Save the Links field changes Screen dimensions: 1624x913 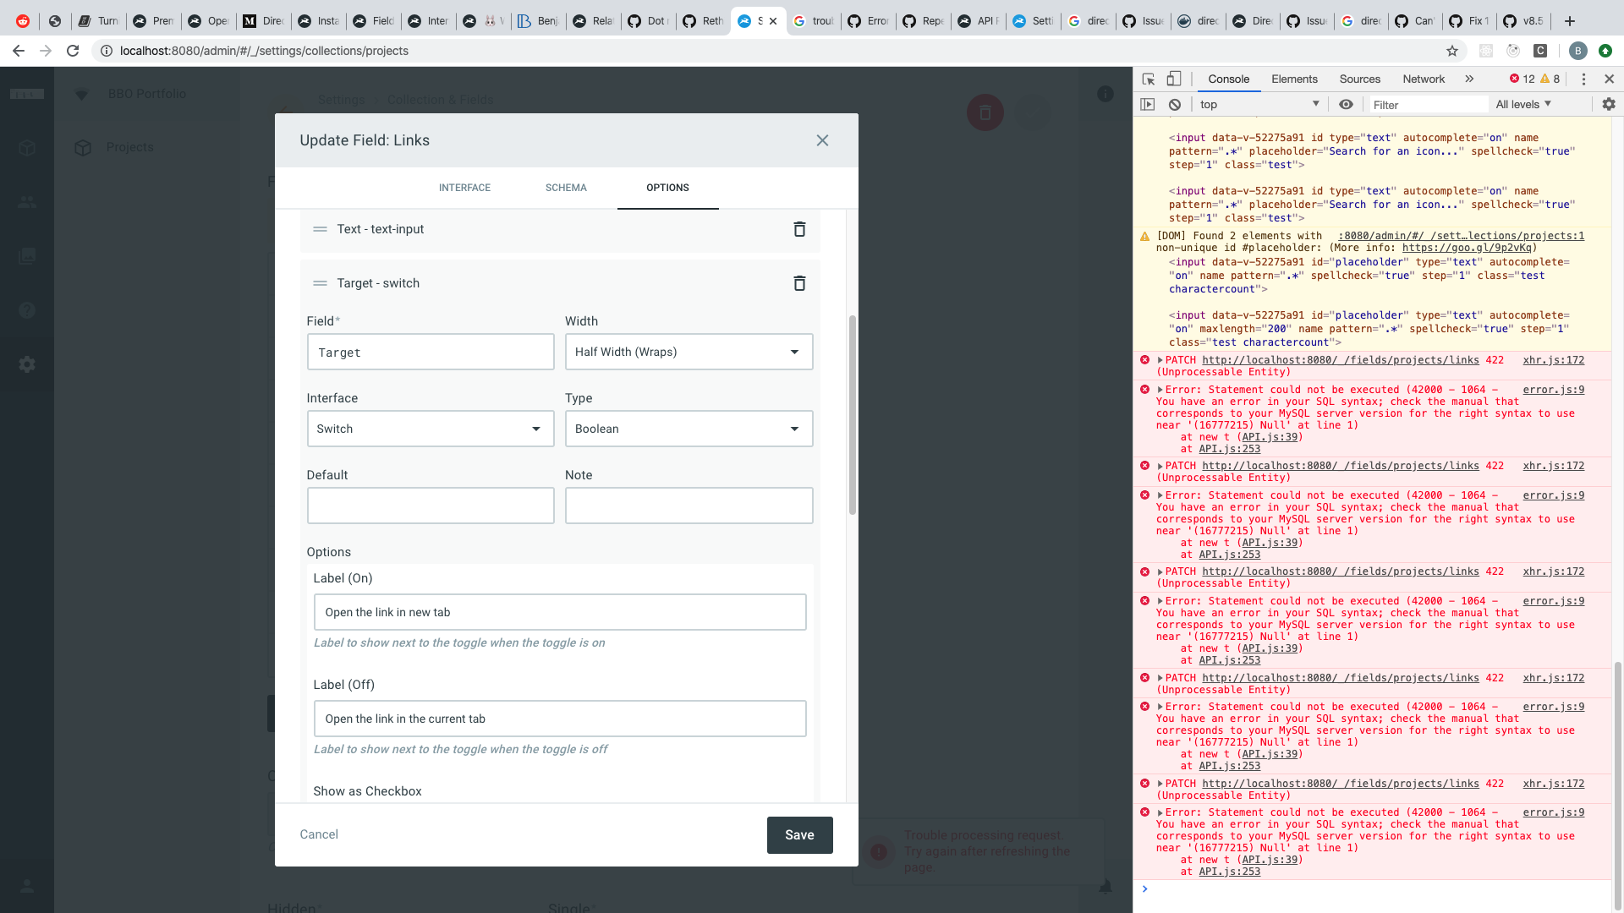point(799,834)
